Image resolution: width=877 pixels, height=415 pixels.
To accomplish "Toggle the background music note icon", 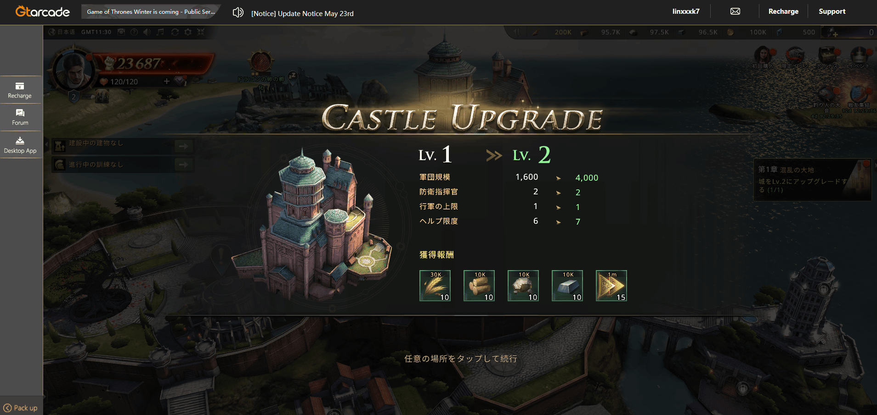I will pos(160,32).
